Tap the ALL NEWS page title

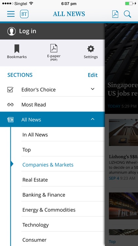[x=69, y=14]
